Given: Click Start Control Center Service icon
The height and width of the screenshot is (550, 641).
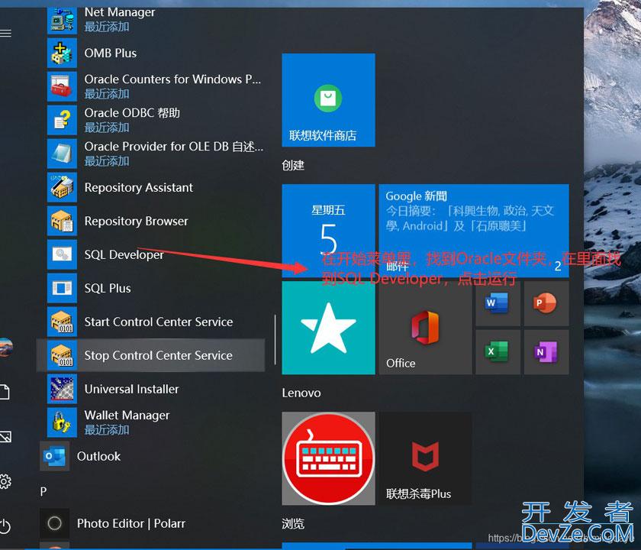Looking at the screenshot, I should 62,322.
